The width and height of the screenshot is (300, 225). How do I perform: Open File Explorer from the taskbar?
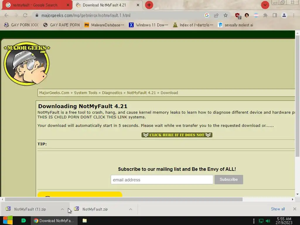click(85, 221)
